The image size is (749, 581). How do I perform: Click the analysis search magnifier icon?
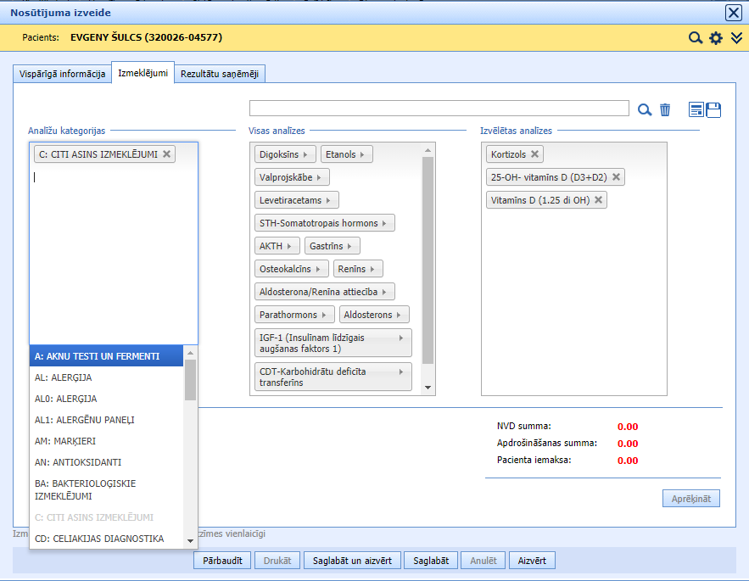645,109
